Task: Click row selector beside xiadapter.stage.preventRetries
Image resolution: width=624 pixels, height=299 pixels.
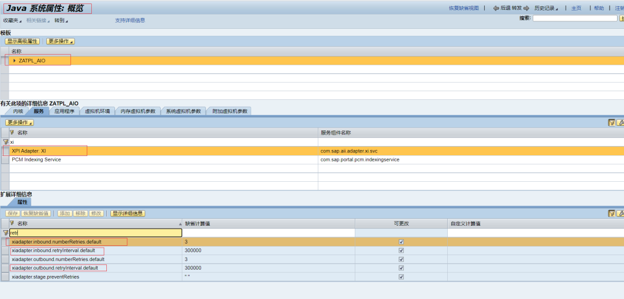Action: 5,276
